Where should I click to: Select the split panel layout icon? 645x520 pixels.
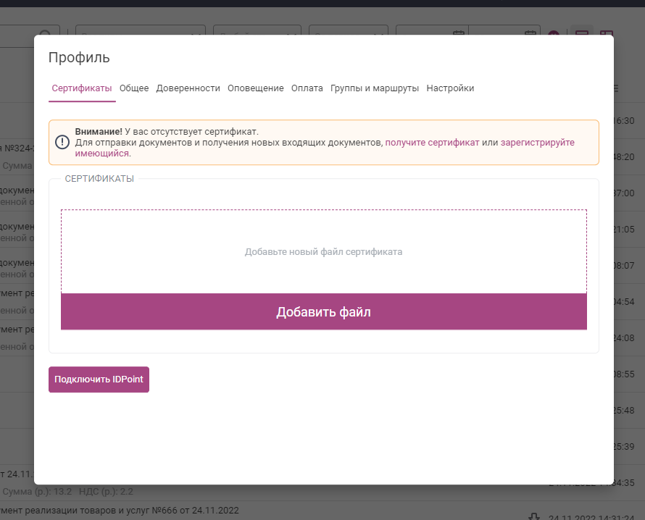click(x=607, y=33)
